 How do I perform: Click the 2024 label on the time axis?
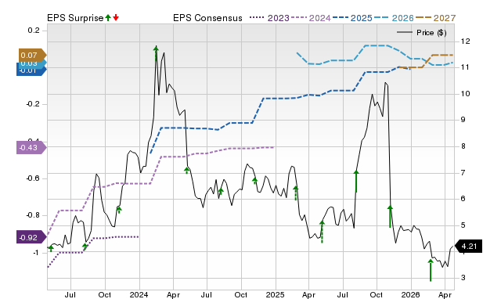139,295
